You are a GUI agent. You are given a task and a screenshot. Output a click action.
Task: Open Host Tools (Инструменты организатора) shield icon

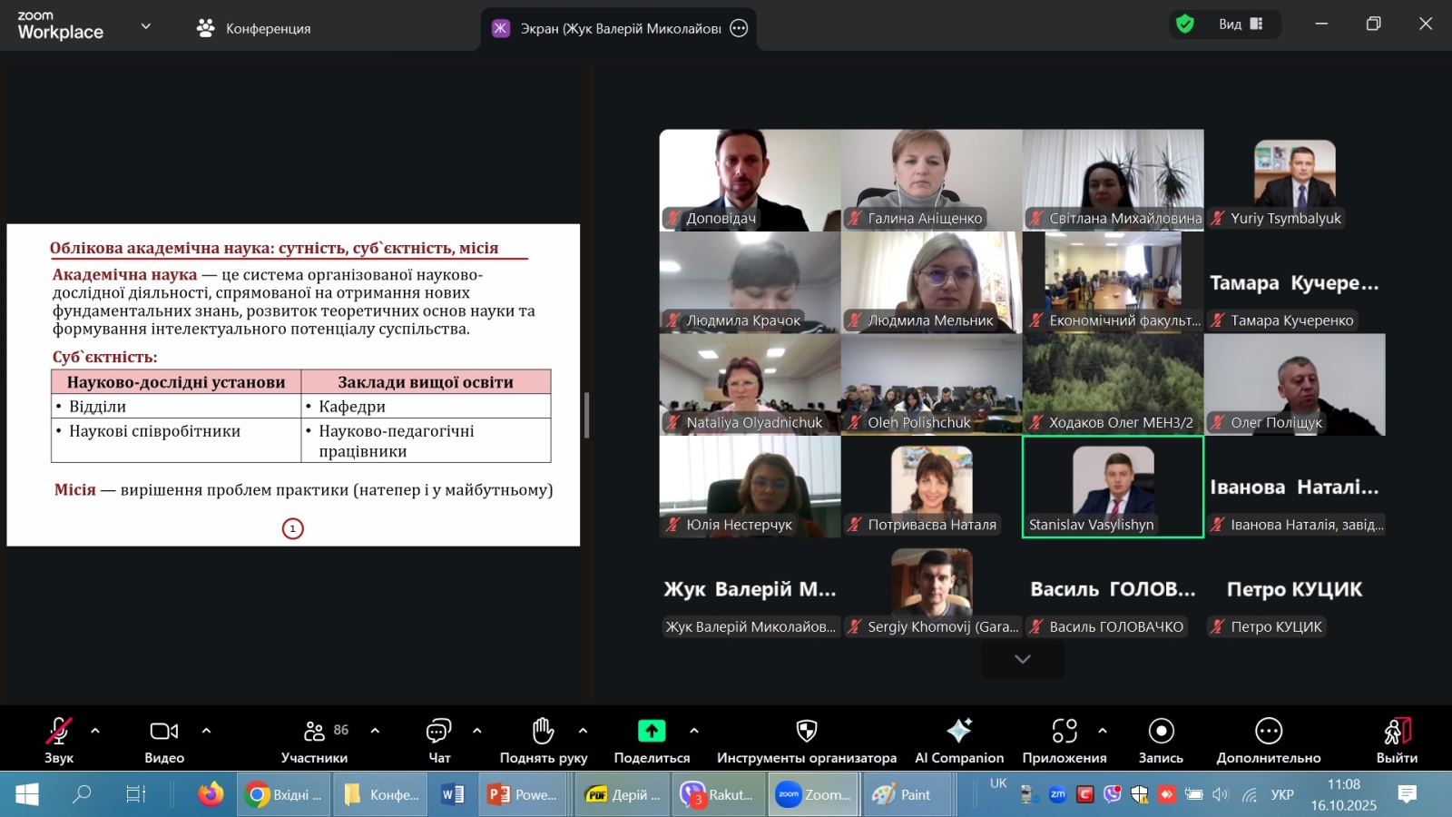pos(806,731)
